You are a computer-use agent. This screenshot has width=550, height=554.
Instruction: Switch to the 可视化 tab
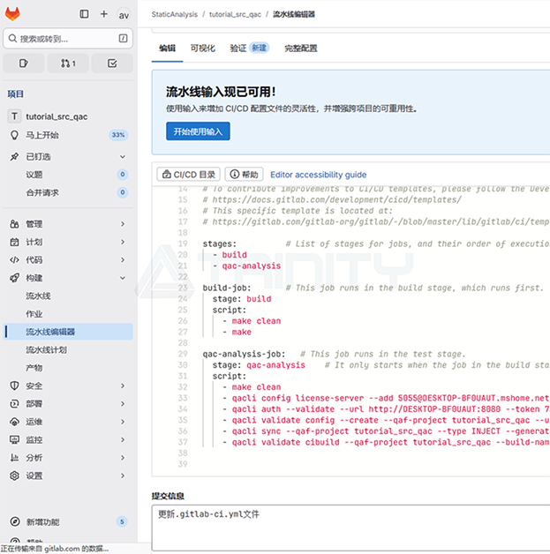coord(202,49)
